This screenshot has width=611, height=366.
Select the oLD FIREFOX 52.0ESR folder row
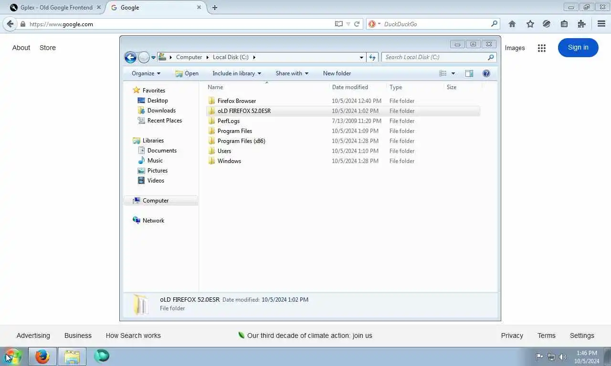343,111
